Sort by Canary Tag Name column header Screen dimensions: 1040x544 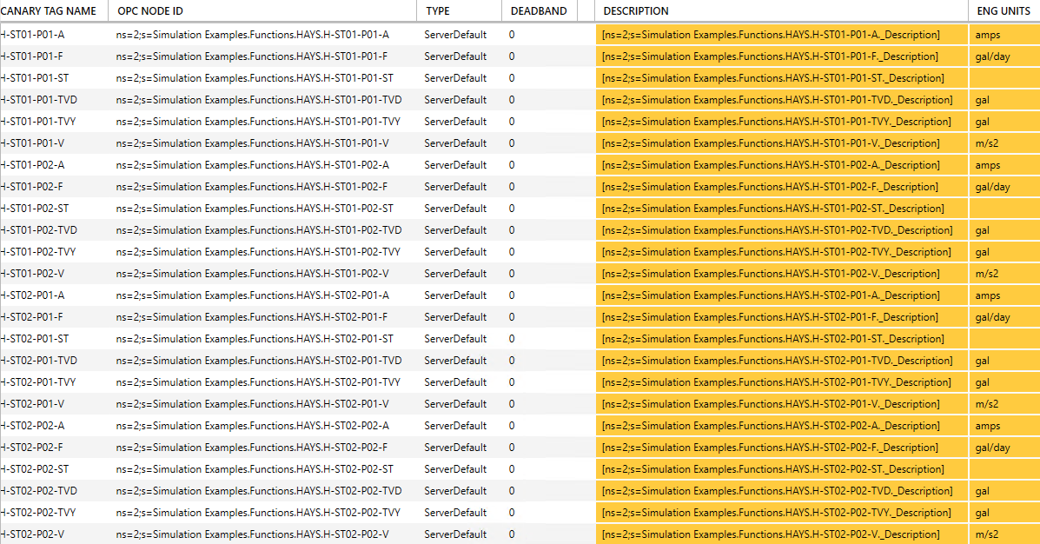point(48,11)
